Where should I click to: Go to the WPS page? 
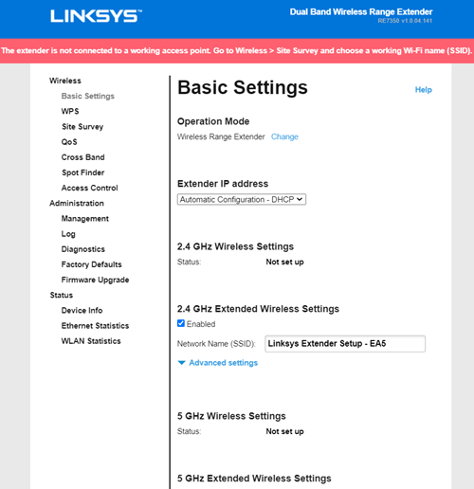tap(70, 111)
